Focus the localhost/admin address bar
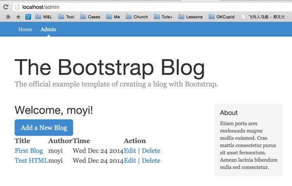 click(153, 7)
